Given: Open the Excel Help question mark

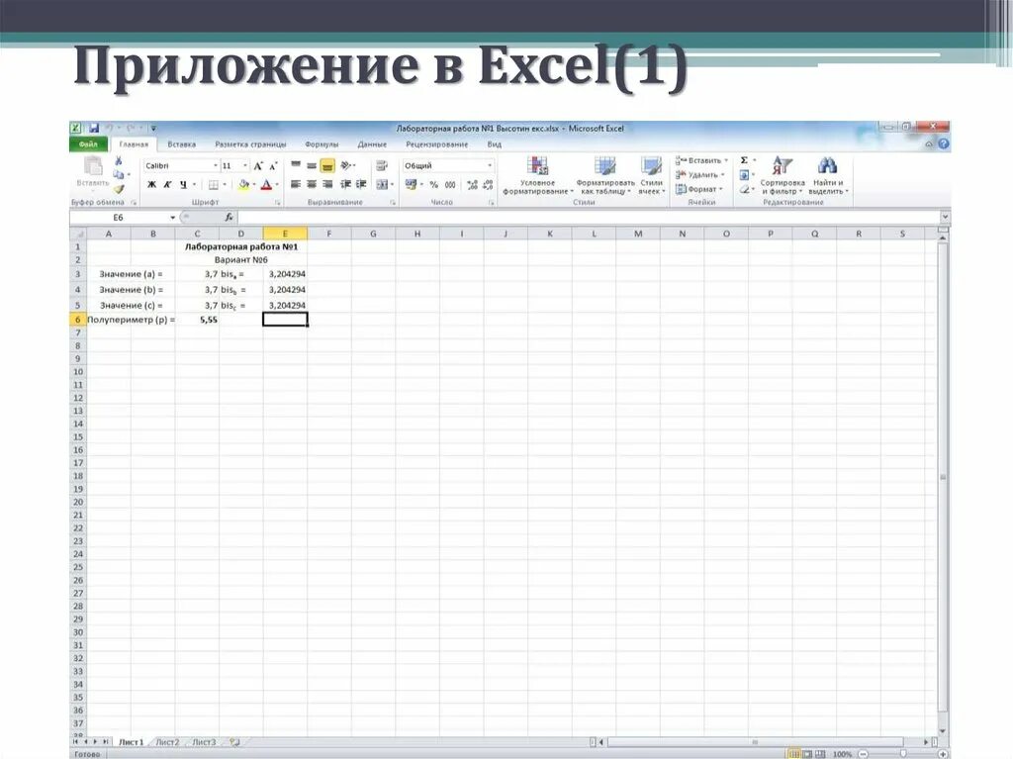Looking at the screenshot, I should 943,144.
